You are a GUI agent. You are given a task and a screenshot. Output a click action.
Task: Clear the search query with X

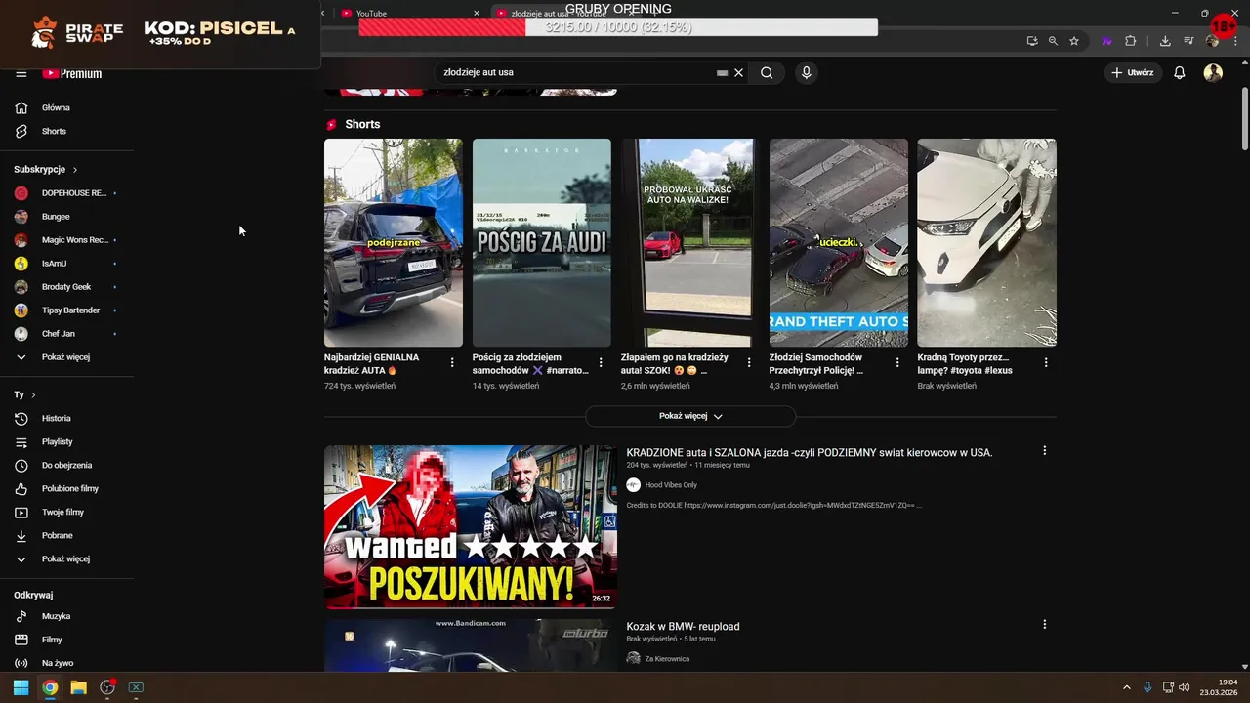(739, 72)
